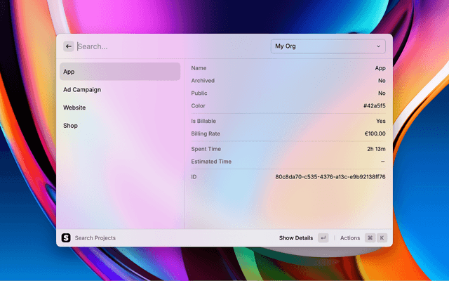Screen dimensions: 449x281
Task: Open the Actions panel
Action: 349,238
